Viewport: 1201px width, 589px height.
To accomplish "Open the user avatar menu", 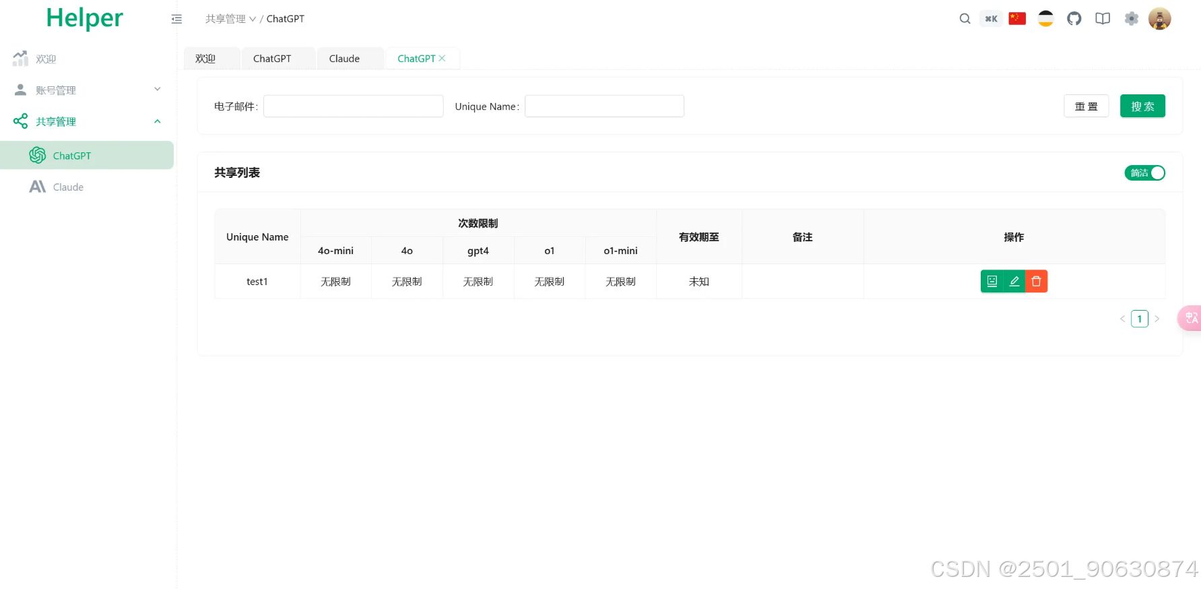I will pos(1160,19).
